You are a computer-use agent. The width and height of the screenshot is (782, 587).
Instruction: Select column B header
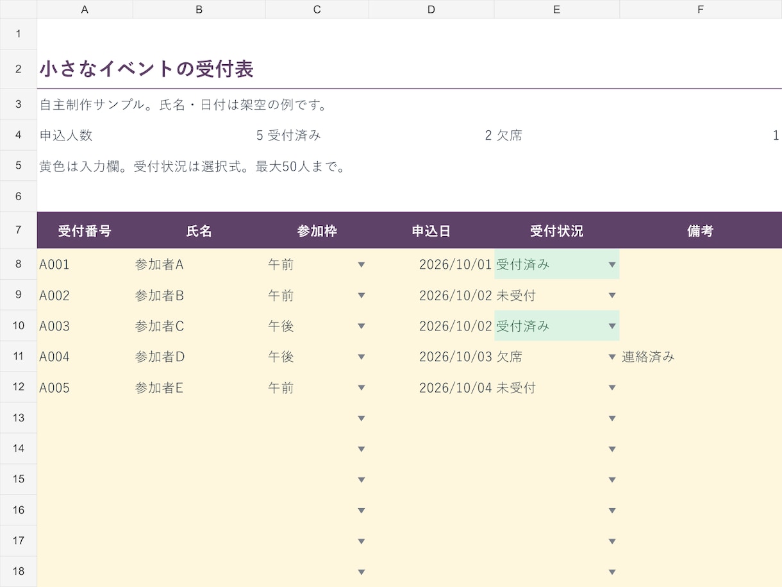click(x=199, y=9)
